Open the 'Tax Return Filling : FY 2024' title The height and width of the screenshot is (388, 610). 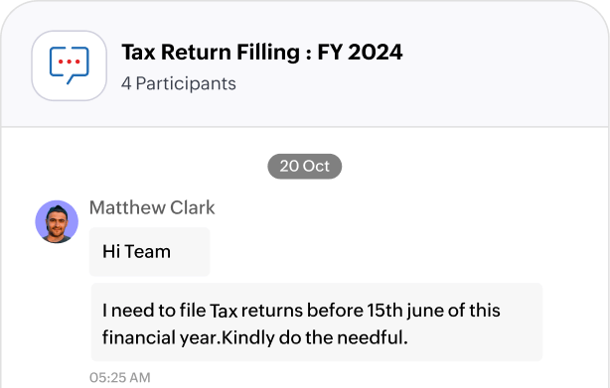pos(262,52)
